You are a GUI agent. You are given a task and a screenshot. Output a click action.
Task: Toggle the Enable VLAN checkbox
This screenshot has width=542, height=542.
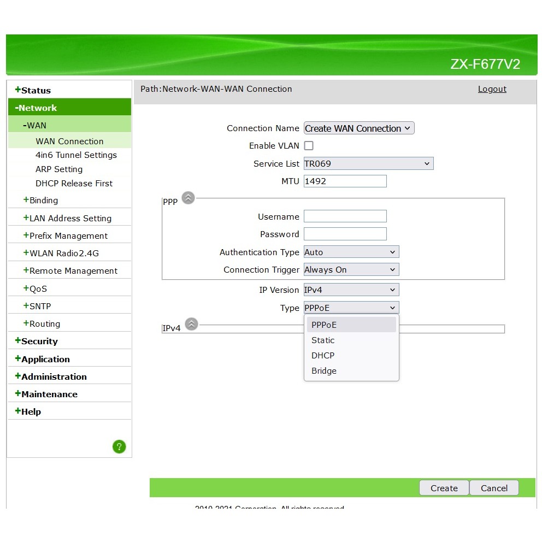point(309,146)
